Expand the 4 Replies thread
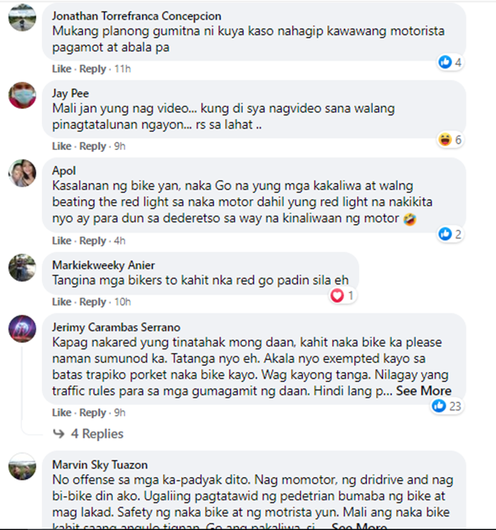 point(97,434)
